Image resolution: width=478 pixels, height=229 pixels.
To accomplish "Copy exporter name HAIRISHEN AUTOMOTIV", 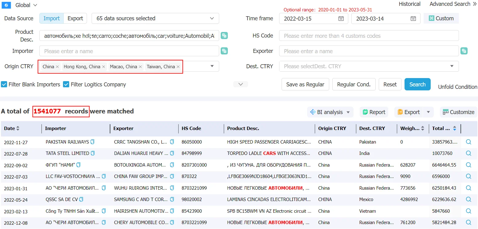I will click(172, 211).
